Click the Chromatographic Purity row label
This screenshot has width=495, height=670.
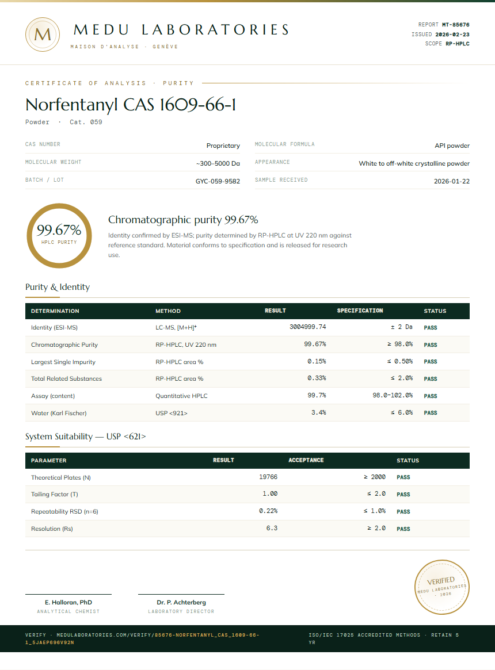pyautogui.click(x=64, y=345)
